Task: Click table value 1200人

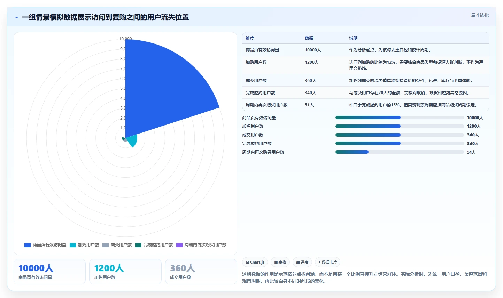Action: click(312, 62)
